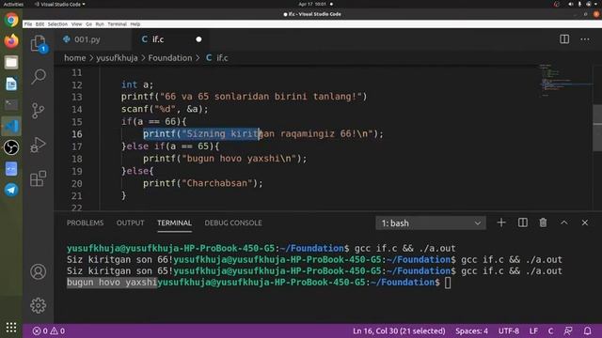Click line number 16 in gutter

coord(77,133)
